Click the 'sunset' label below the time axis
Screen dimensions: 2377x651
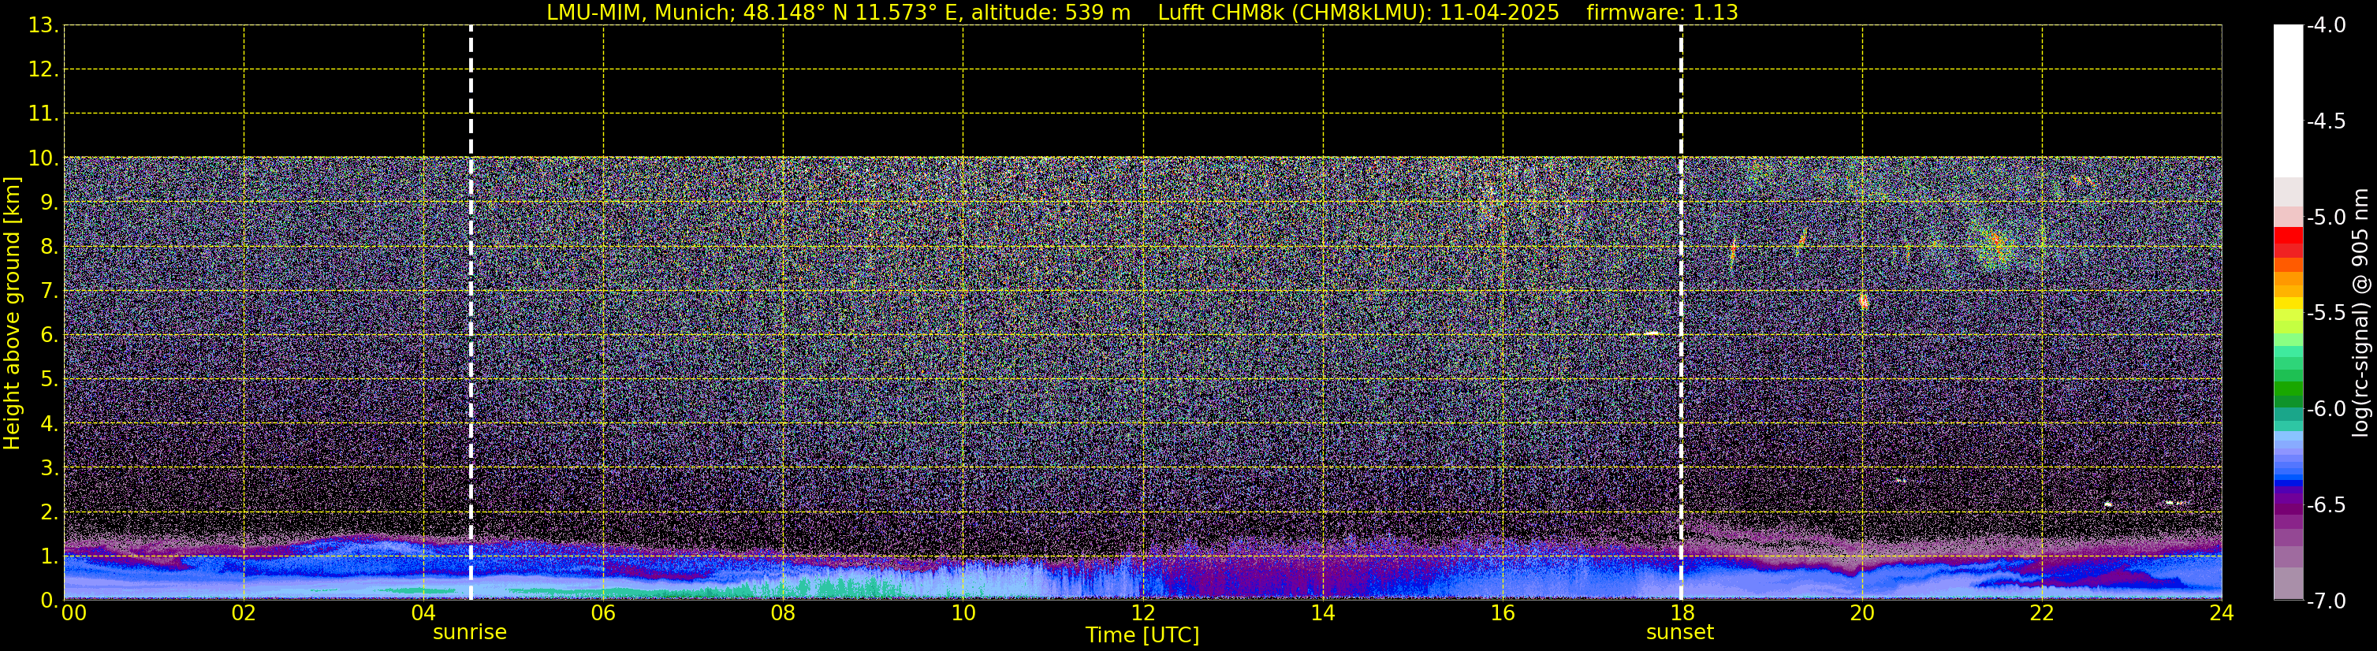(x=1680, y=633)
